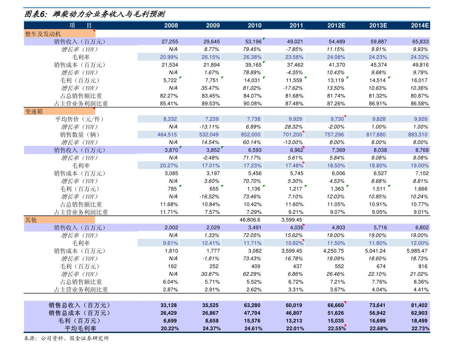This screenshot has height=349, width=450.
Task: Click the red comment marker on 变速箱 cell
Action: 94,108
